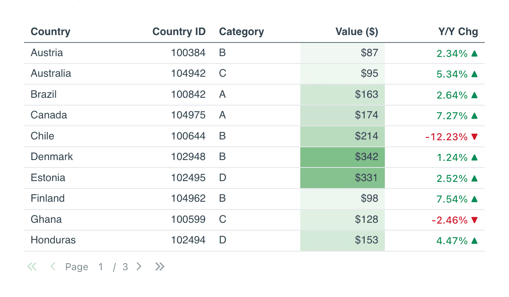Sort by the Category column header
The height and width of the screenshot is (297, 509).
(x=241, y=32)
